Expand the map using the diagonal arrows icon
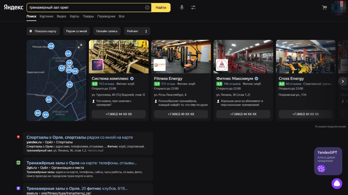This screenshot has width=348, height=195. [x=80, y=46]
